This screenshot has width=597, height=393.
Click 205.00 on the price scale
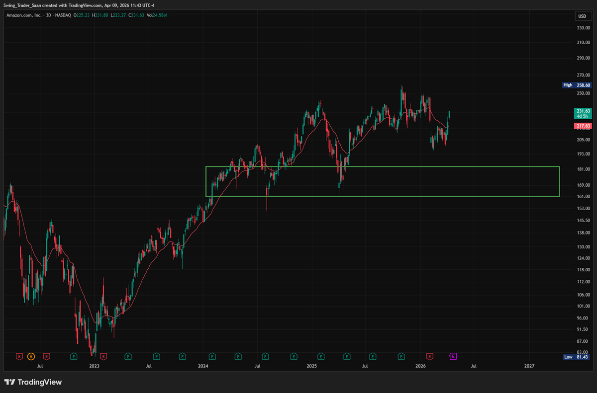pos(583,140)
